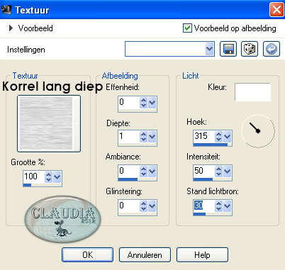This screenshot has height=270, width=285.
Task: Adjust the Ambiance spinner arrows
Action: point(143,171)
